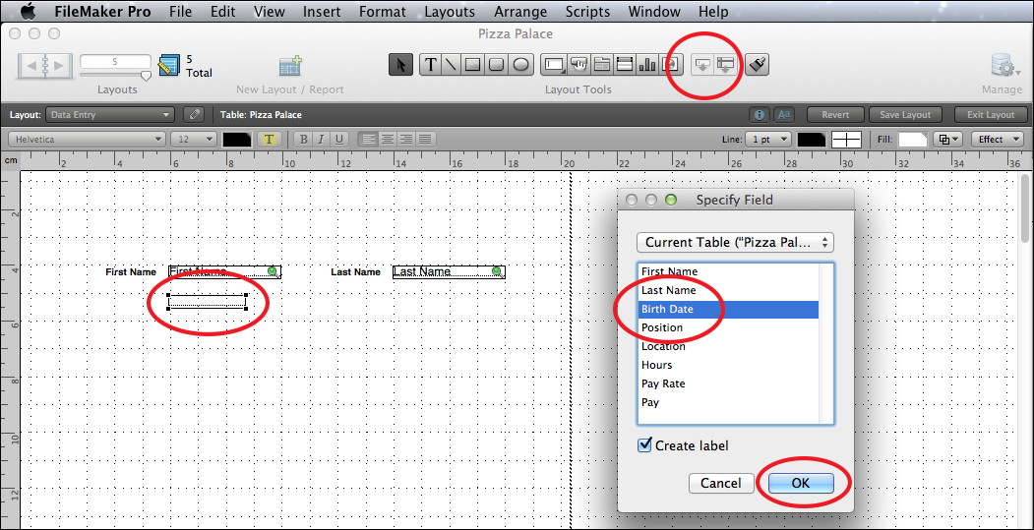Click OK in Specify Field dialog
Screen dimensions: 1034x530
pyautogui.click(x=801, y=483)
